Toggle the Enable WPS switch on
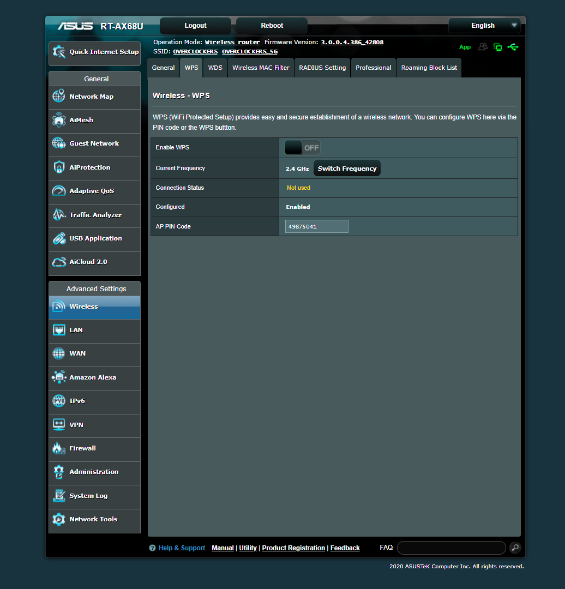 (302, 148)
